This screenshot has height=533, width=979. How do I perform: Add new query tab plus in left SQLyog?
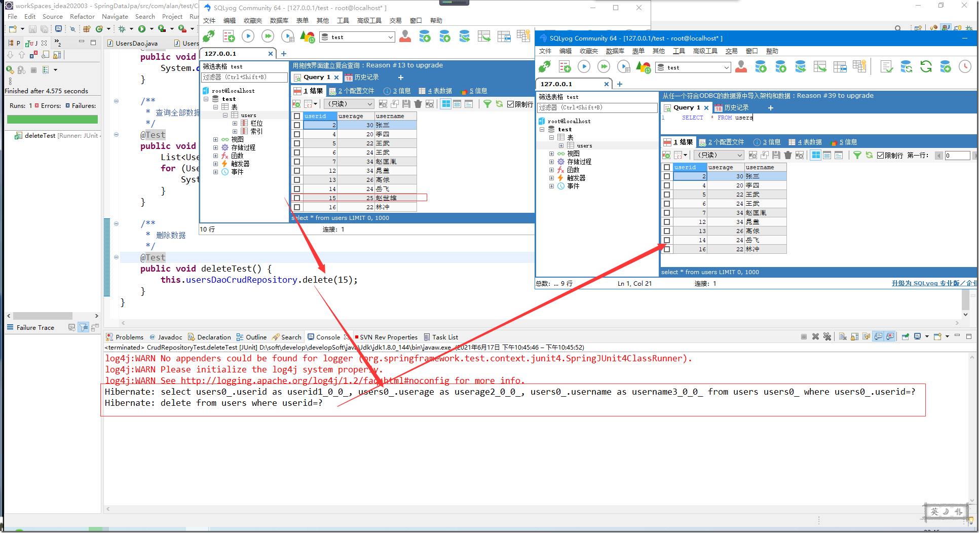(400, 77)
